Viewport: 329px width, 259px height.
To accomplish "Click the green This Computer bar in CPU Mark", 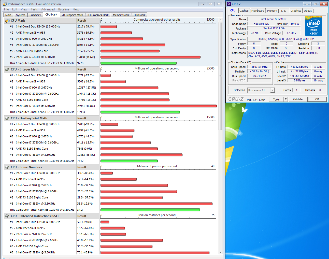I will click(x=138, y=63).
